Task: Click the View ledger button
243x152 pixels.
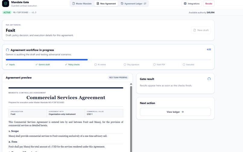Action: (175, 112)
